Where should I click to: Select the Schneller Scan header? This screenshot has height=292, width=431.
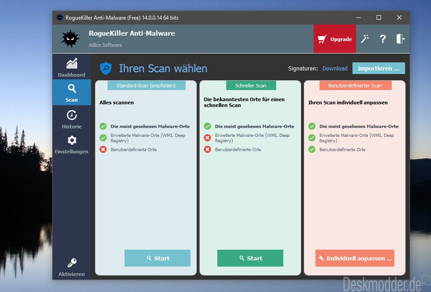(x=251, y=86)
